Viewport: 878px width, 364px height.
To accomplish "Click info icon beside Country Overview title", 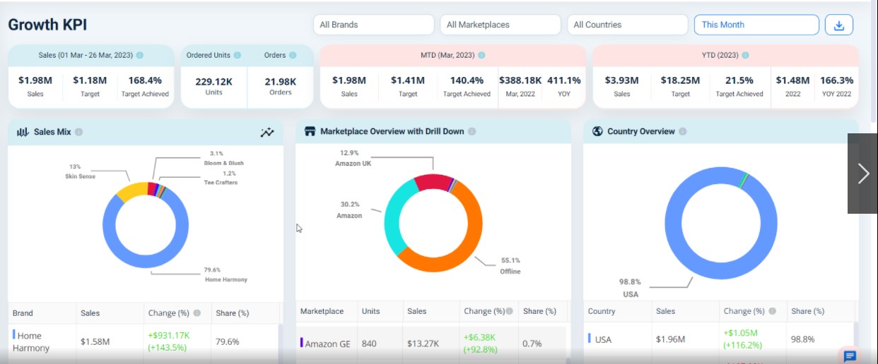I will 682,131.
